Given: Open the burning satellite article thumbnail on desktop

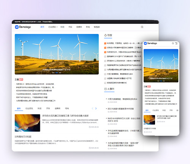Looking at the screenshot, I should (x=27, y=123).
